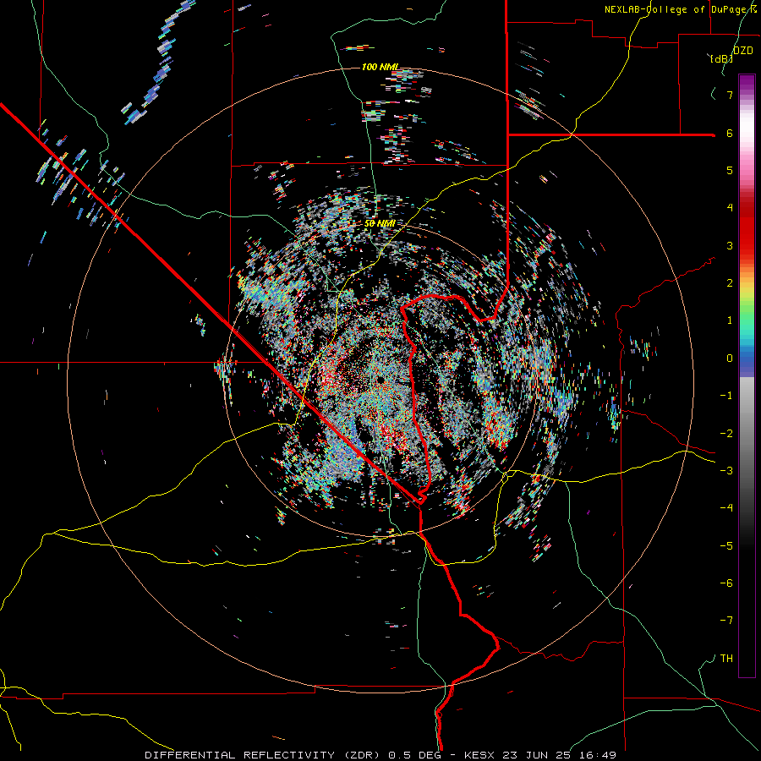Click the 100 NMI range ring label
This screenshot has height=761, width=761.
pyautogui.click(x=380, y=67)
